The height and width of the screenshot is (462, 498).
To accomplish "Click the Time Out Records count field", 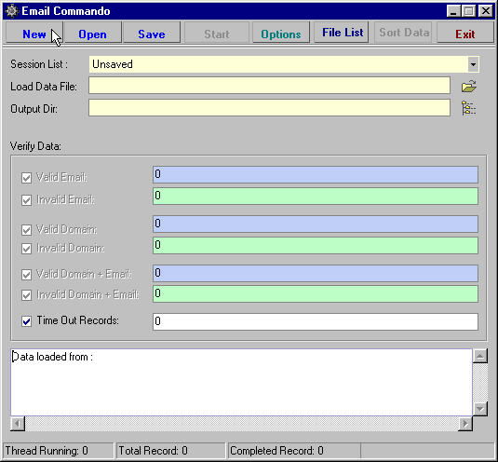I will pyautogui.click(x=316, y=321).
